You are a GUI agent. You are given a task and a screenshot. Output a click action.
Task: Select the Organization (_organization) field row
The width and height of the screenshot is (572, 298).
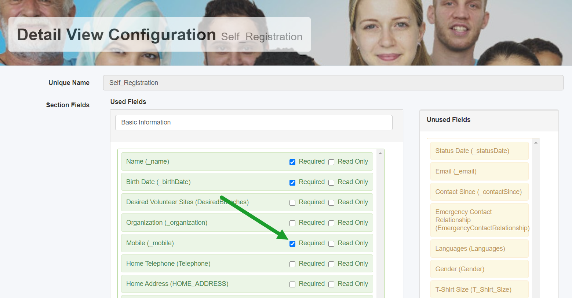(247, 223)
